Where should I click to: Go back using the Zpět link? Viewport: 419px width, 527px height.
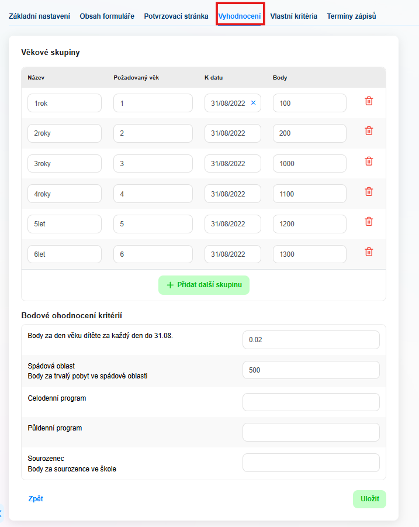click(36, 499)
